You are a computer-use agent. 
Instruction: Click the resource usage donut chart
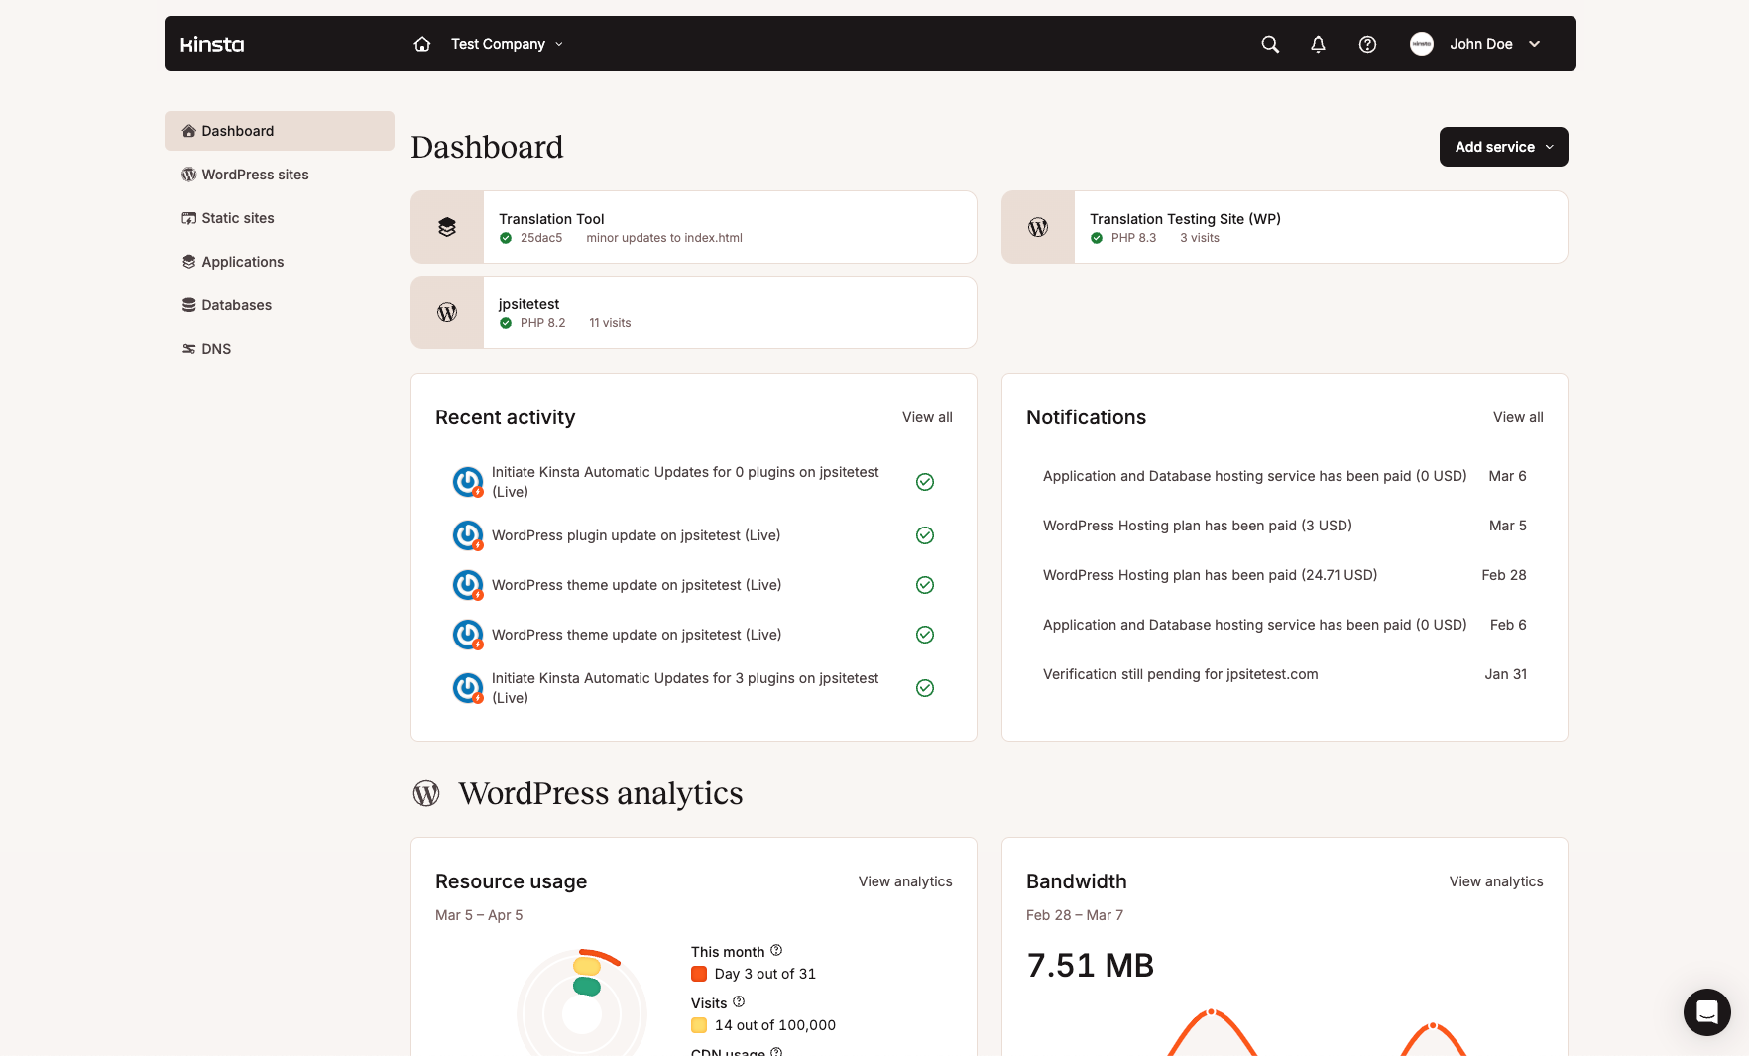click(x=582, y=1003)
